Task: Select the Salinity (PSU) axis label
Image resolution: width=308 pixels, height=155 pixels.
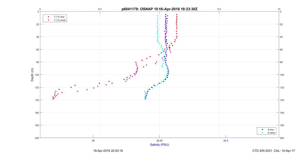Action: (159, 145)
